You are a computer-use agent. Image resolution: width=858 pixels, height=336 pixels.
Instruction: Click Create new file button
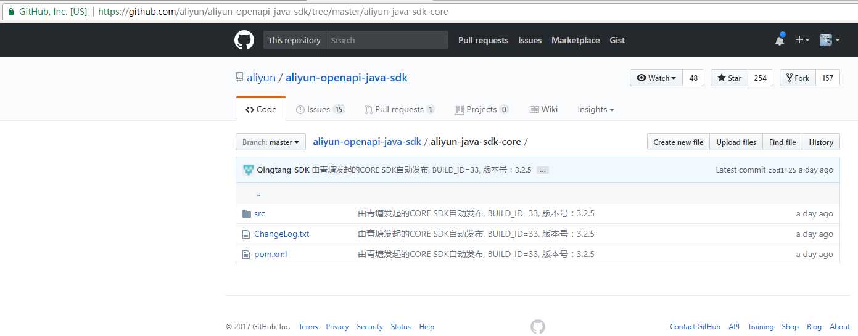[679, 142]
